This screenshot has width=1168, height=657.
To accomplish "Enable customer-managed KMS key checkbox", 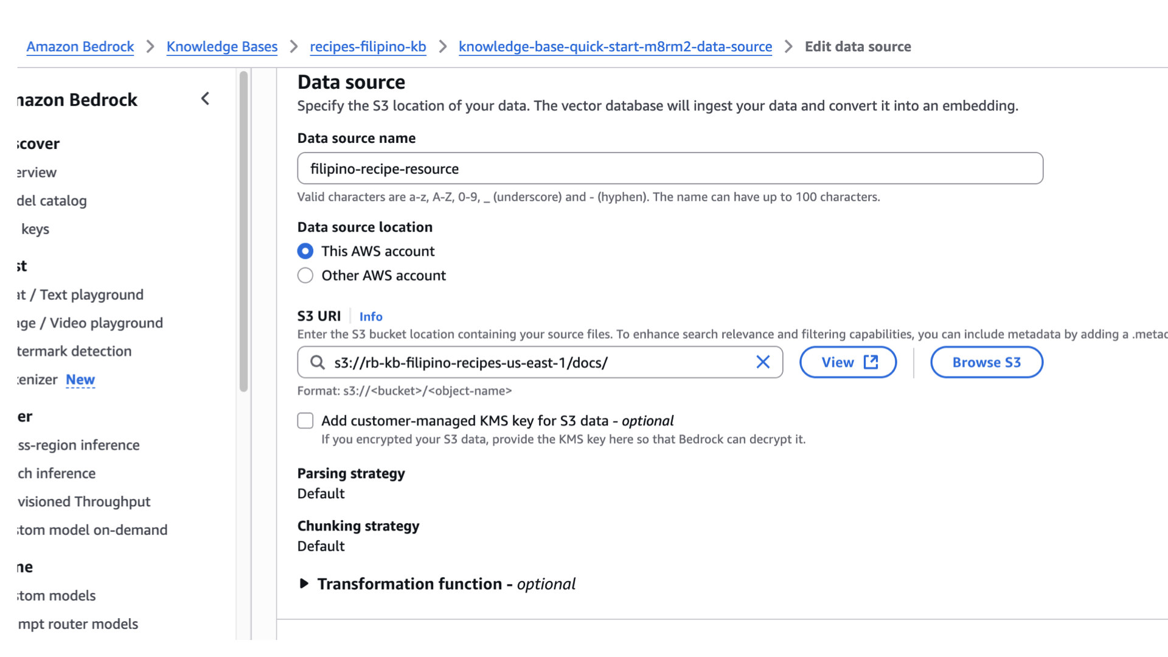I will (x=305, y=421).
